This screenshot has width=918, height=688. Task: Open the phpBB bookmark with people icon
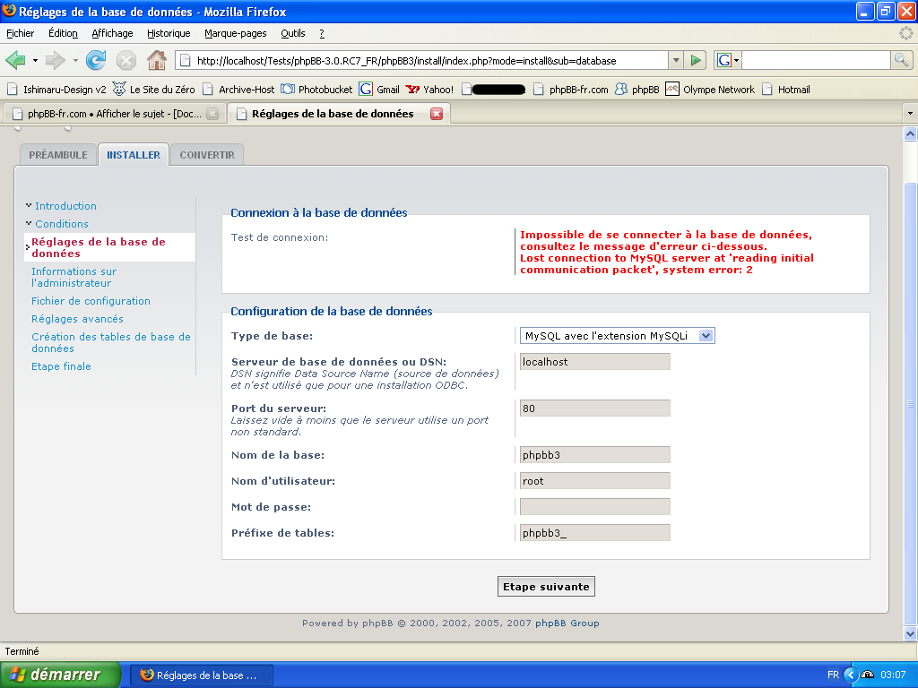coord(637,90)
